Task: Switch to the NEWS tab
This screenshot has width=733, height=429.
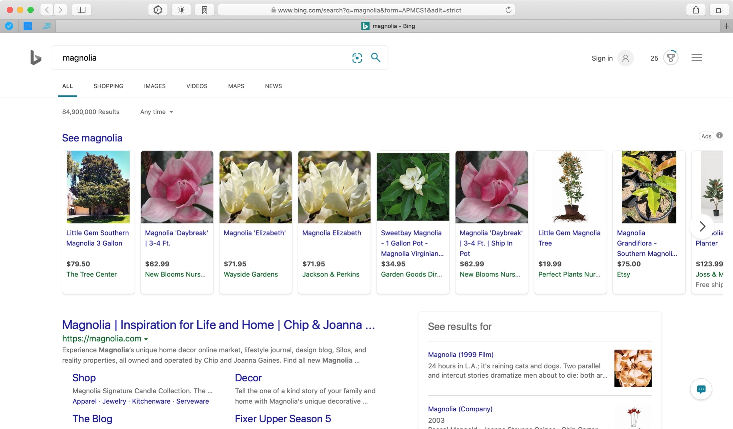Action: click(274, 86)
